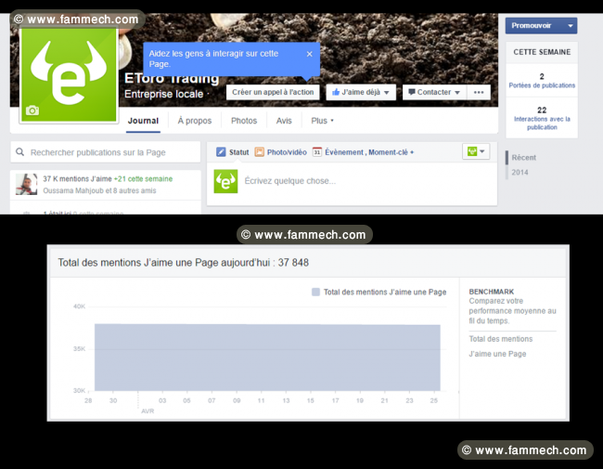Select the Statut composer option

pyautogui.click(x=233, y=152)
